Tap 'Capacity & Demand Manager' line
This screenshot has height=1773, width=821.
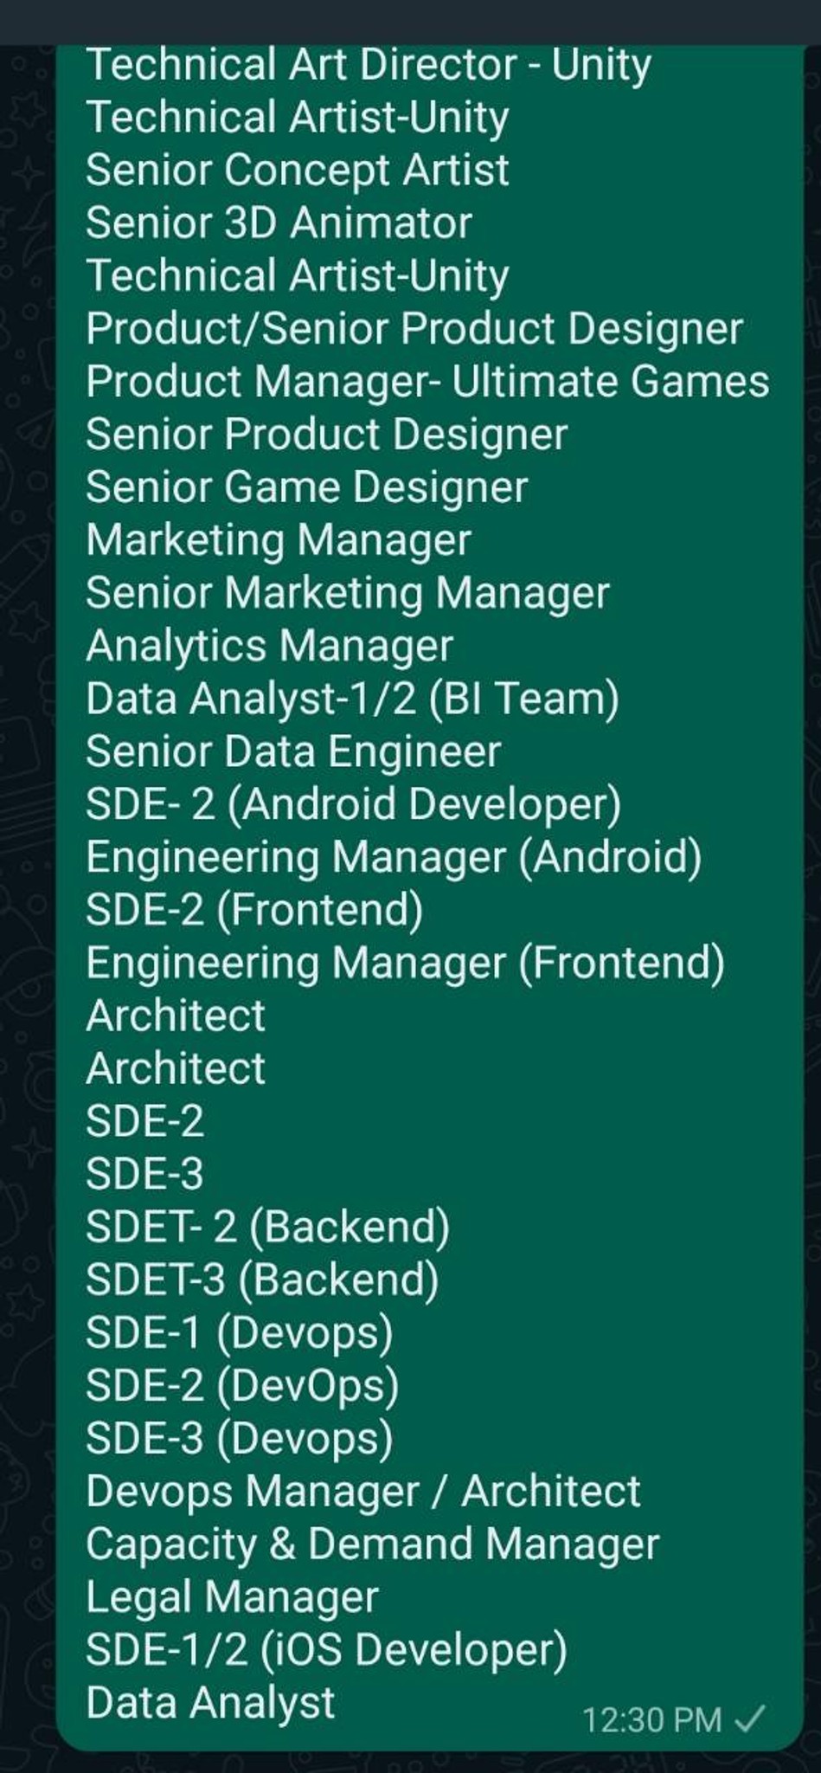[373, 1544]
